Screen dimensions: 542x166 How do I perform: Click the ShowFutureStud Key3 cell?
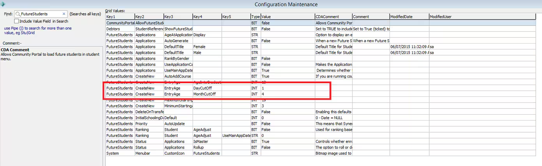(178, 29)
